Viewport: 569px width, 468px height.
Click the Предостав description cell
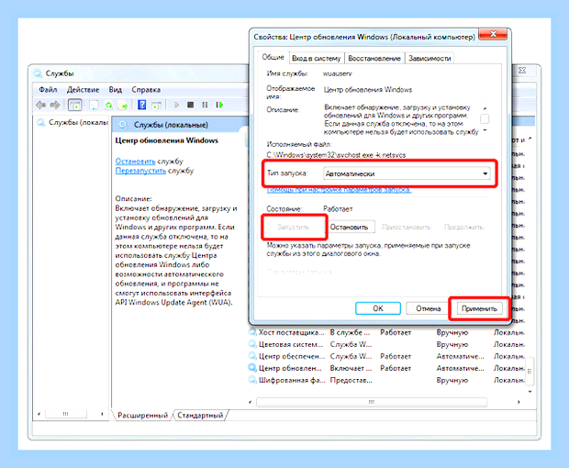351,380
